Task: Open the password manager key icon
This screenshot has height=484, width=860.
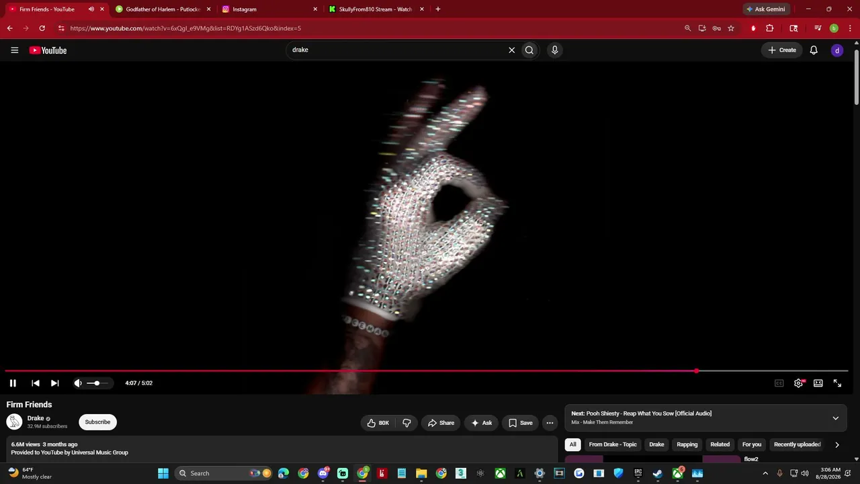Action: point(717,28)
